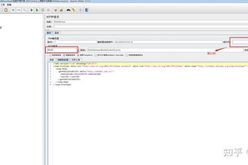The image size is (248, 165).
Task: Open Help via blue book icon
Action: pyautogui.click(x=87, y=10)
